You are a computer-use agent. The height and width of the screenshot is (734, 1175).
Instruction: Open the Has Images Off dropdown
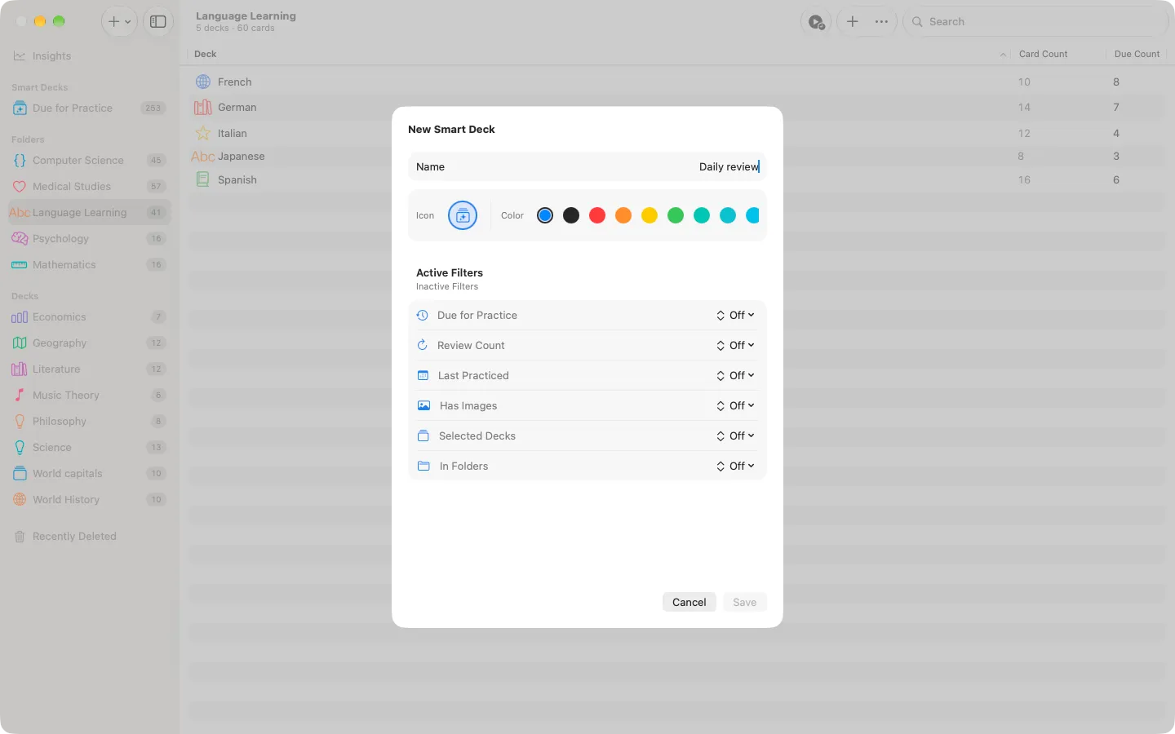coord(735,406)
